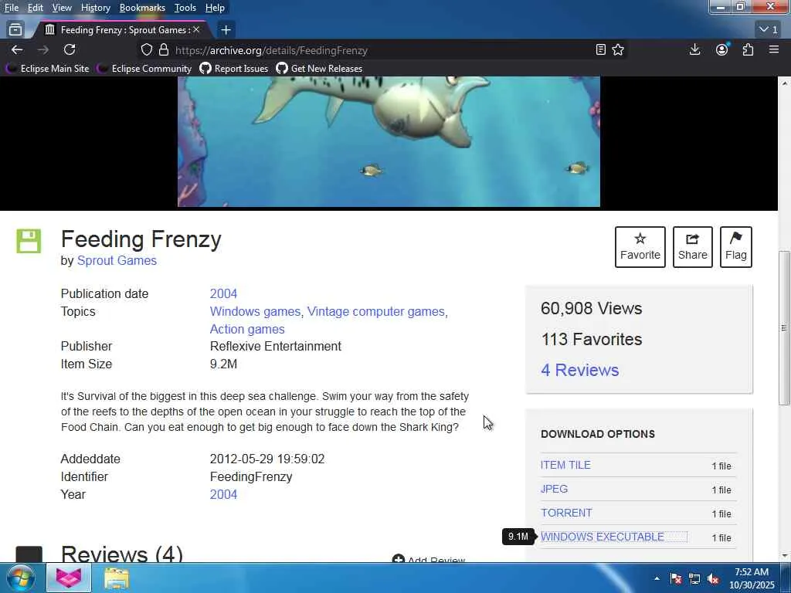Screen dimensions: 791x593
Task: Jump to the 4 Reviews link
Action: [579, 370]
